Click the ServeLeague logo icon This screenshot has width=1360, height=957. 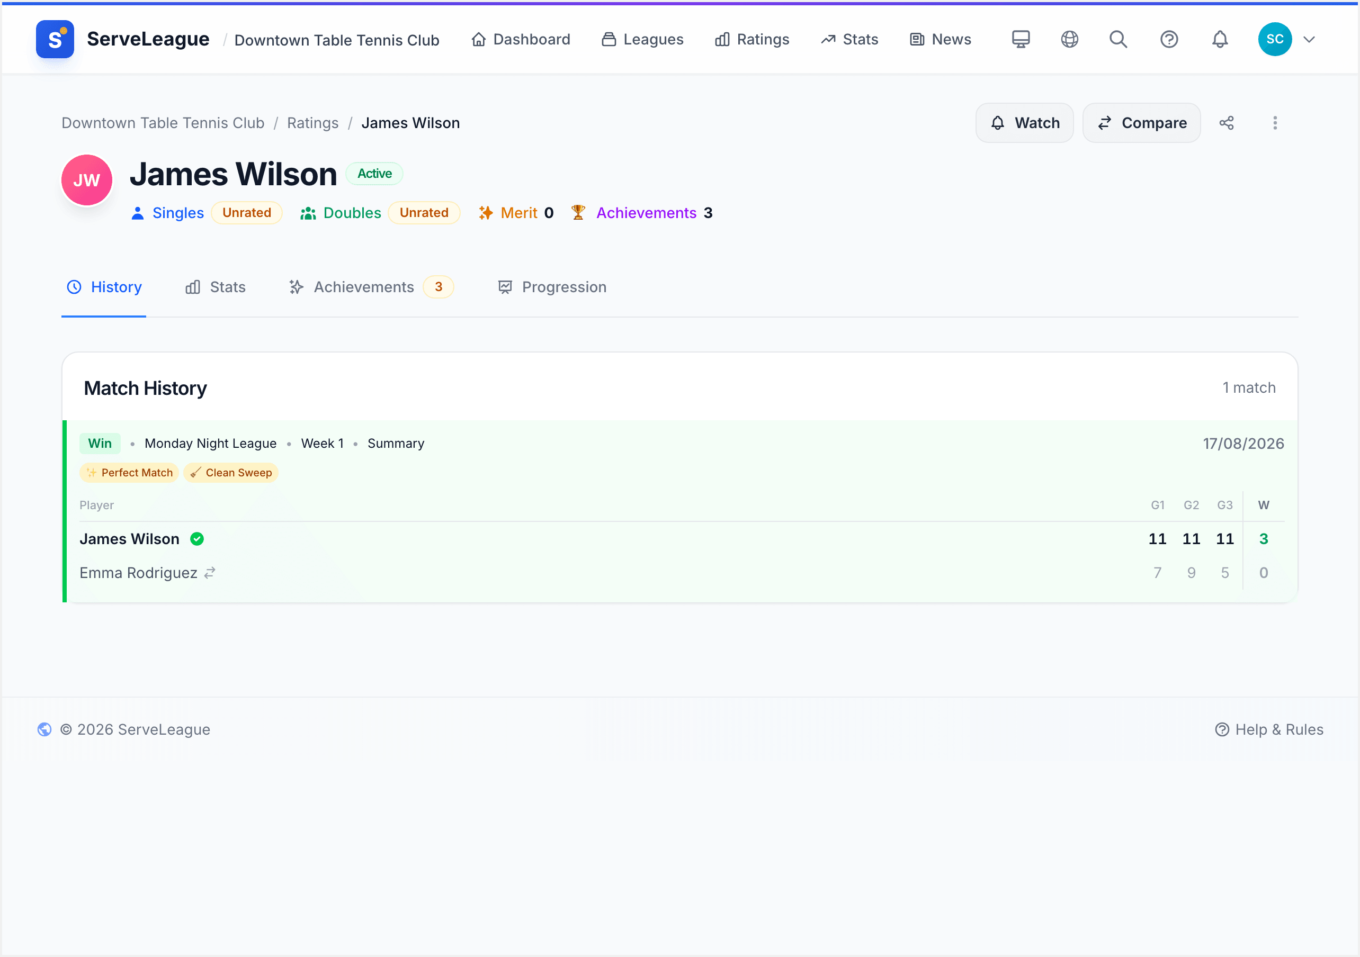55,39
